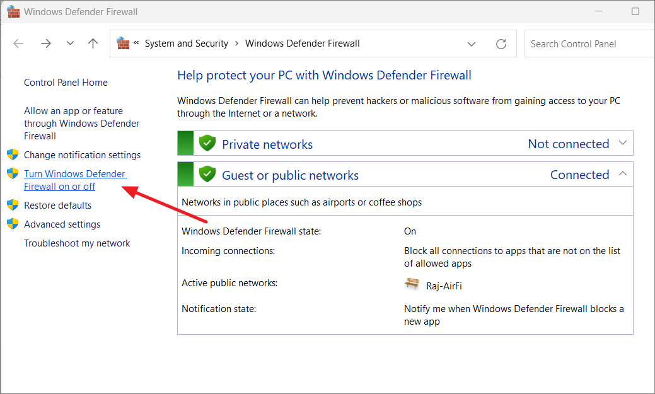
Task: Minimize the Windows Defender Firewall window
Action: [x=599, y=11]
